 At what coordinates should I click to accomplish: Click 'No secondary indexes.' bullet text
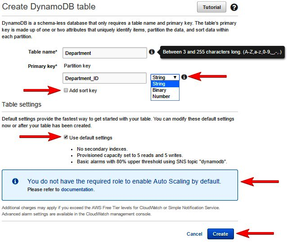[102, 149]
